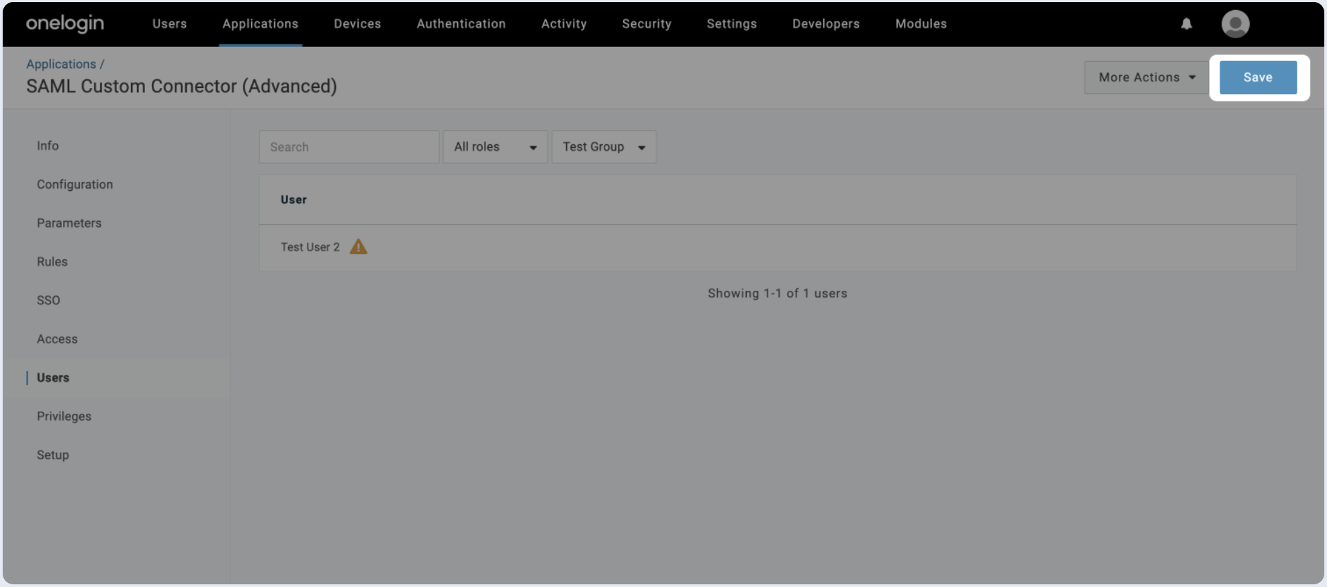Open the Test Group filter dropdown
Screen dimensions: 1327x587
(x=603, y=147)
